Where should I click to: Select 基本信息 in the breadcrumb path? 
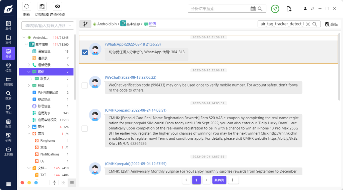(133, 24)
